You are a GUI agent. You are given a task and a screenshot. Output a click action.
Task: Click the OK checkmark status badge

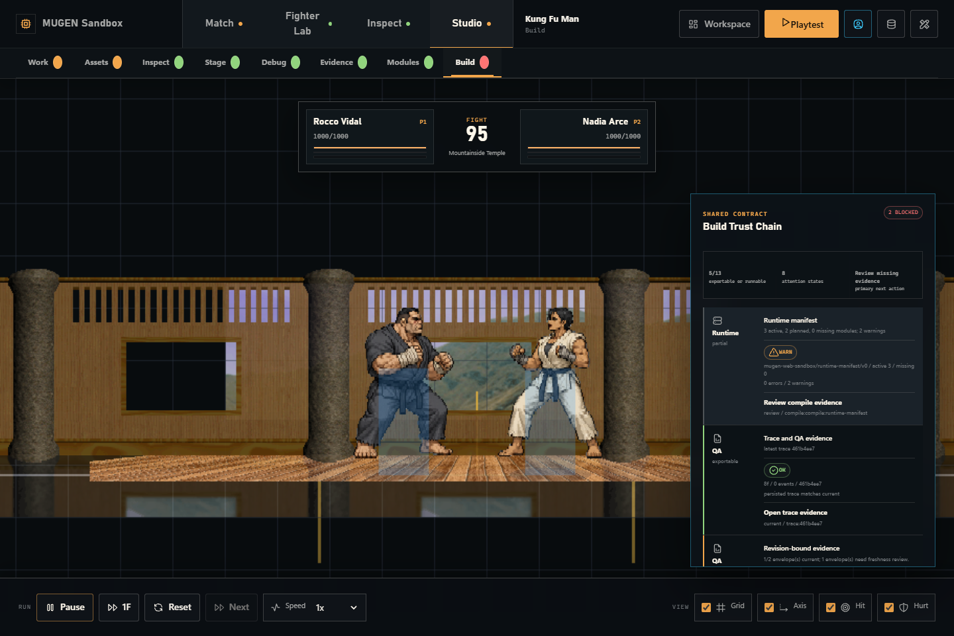(x=777, y=470)
